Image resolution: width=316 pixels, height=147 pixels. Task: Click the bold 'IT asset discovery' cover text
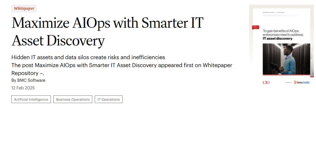coord(277,39)
